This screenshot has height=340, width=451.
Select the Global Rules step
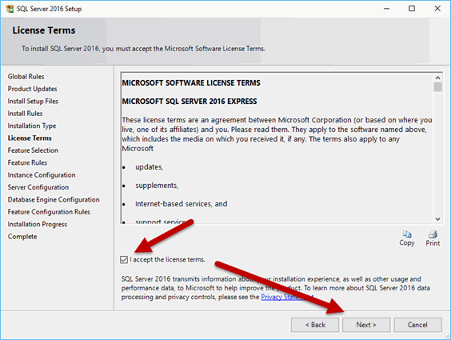click(x=26, y=77)
